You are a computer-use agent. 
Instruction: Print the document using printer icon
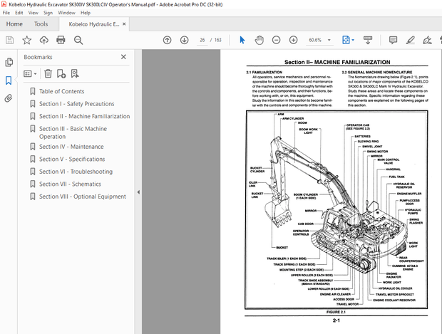coord(61,40)
